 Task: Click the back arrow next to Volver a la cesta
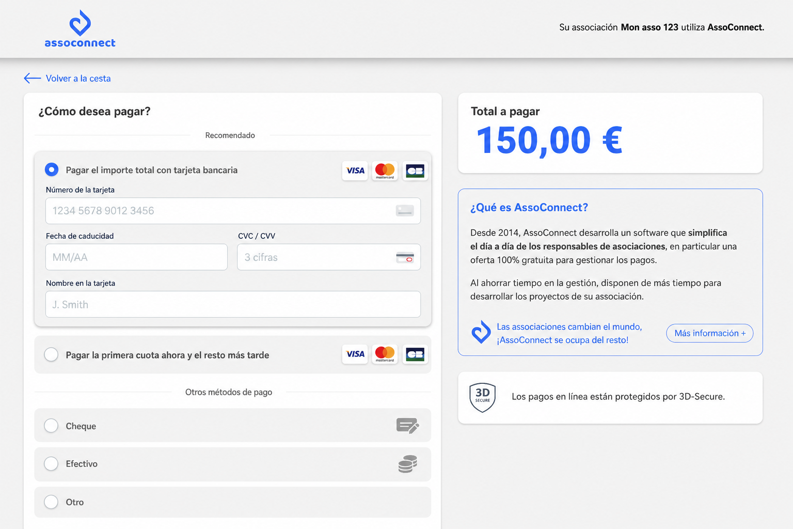(x=32, y=78)
